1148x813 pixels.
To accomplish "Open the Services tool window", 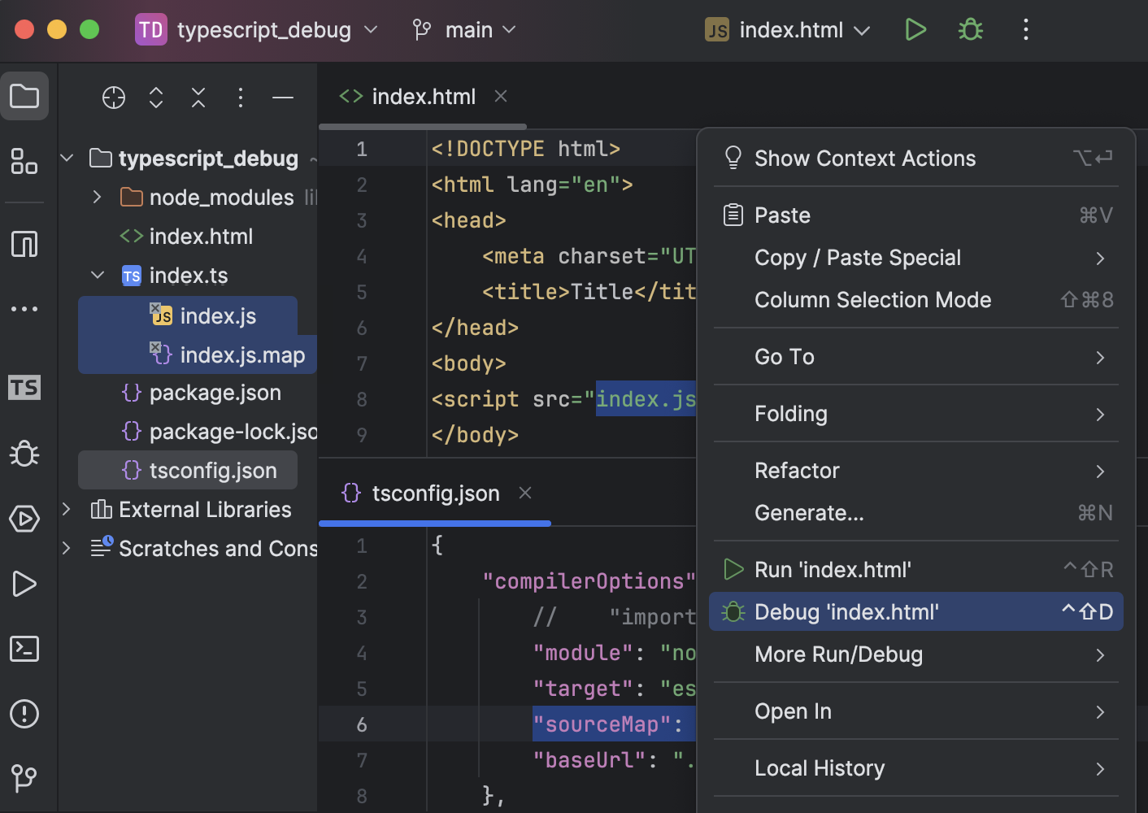I will (x=24, y=518).
